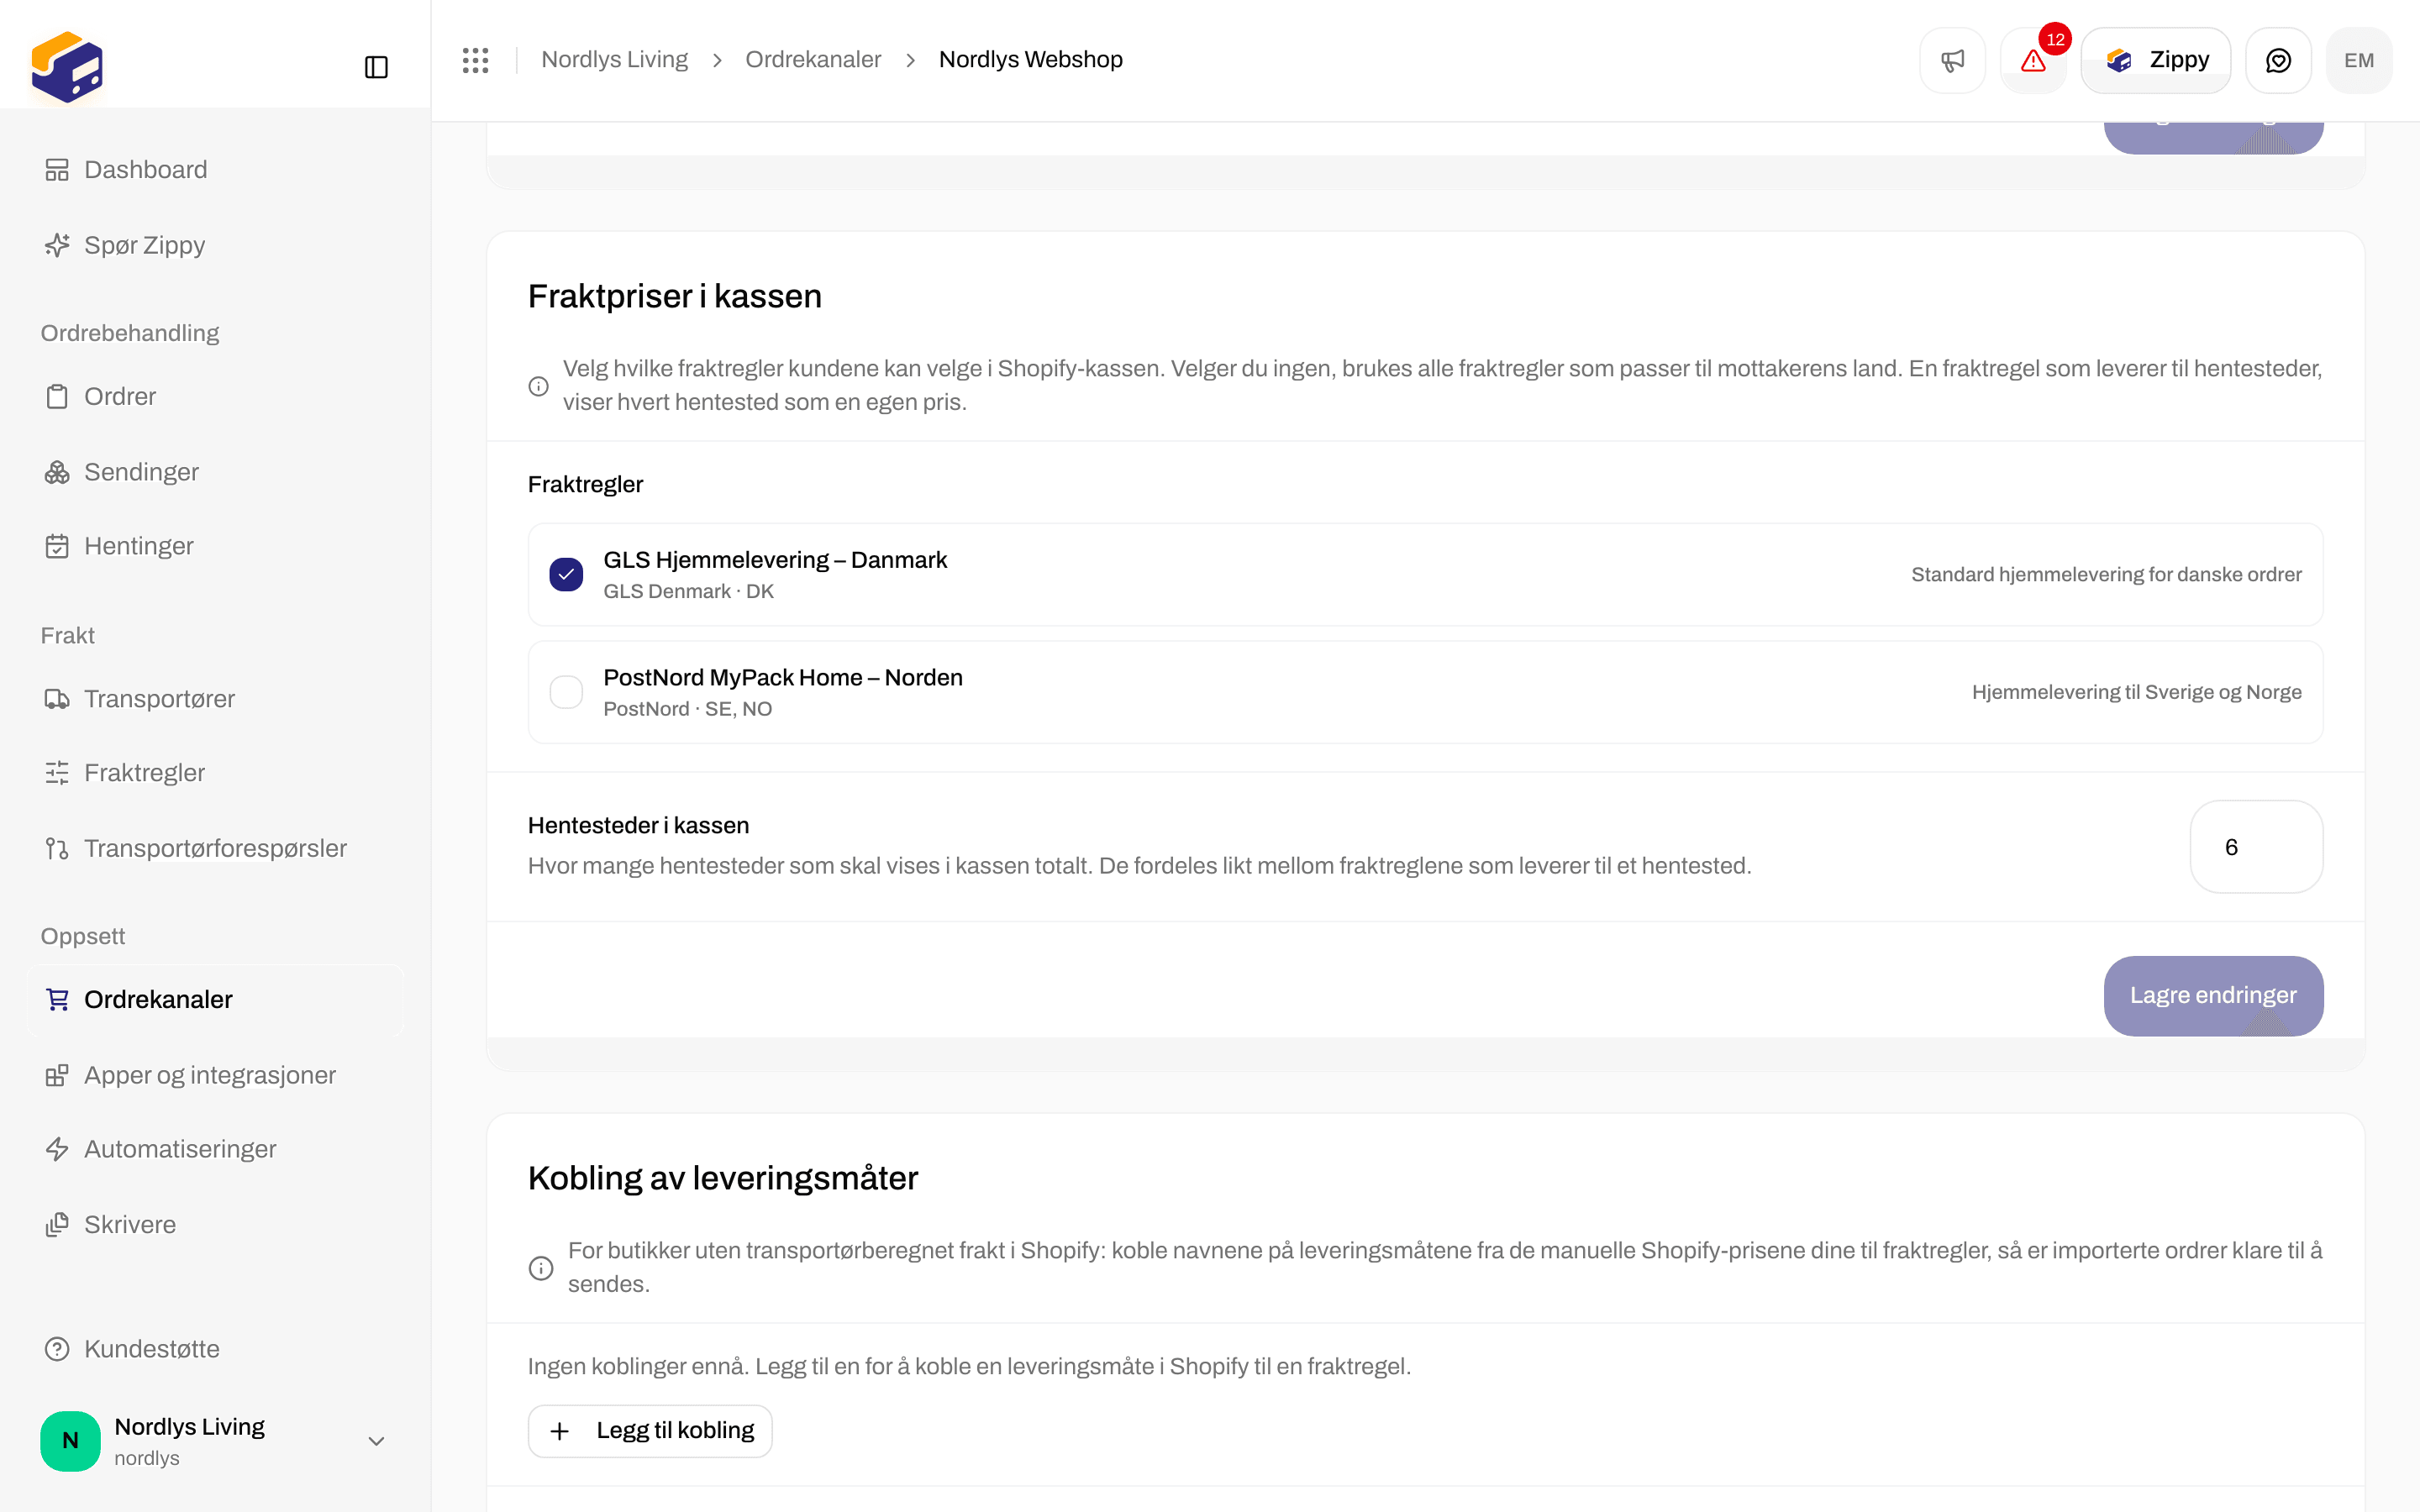This screenshot has width=2420, height=1512.
Task: Open Apper og integrasjoner
Action: [216, 1075]
